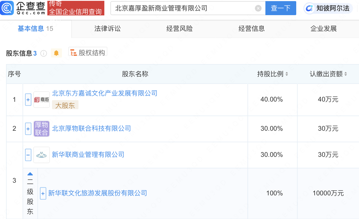Switch to the 法律诉讼 tab
Viewport: 359px width, 219px height.
pos(108,29)
